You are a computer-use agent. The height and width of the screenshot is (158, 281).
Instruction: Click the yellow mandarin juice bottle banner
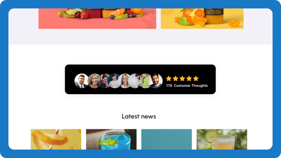click(x=202, y=19)
